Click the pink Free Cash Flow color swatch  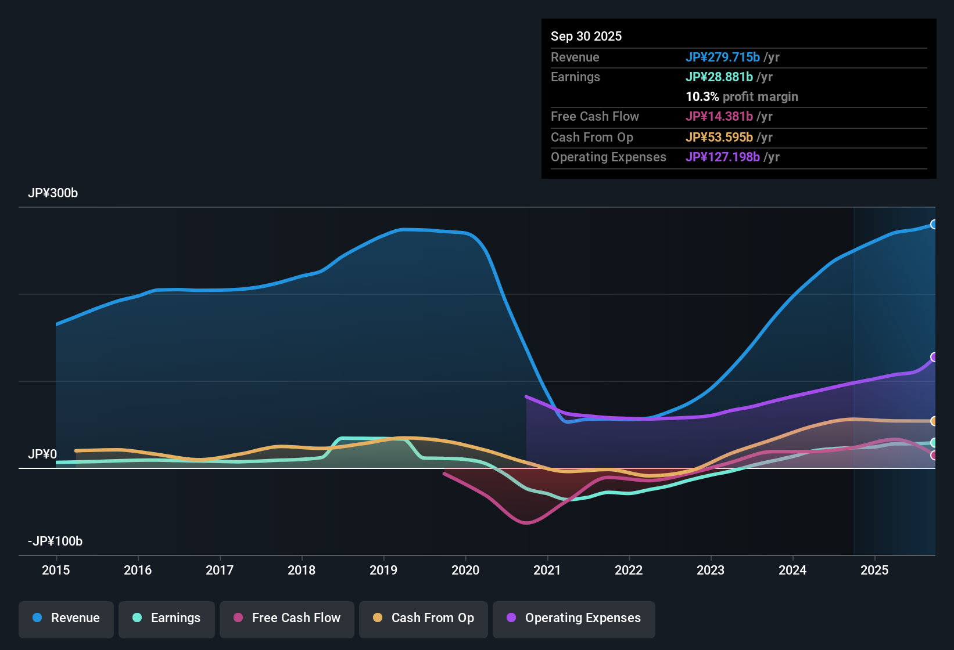[238, 618]
